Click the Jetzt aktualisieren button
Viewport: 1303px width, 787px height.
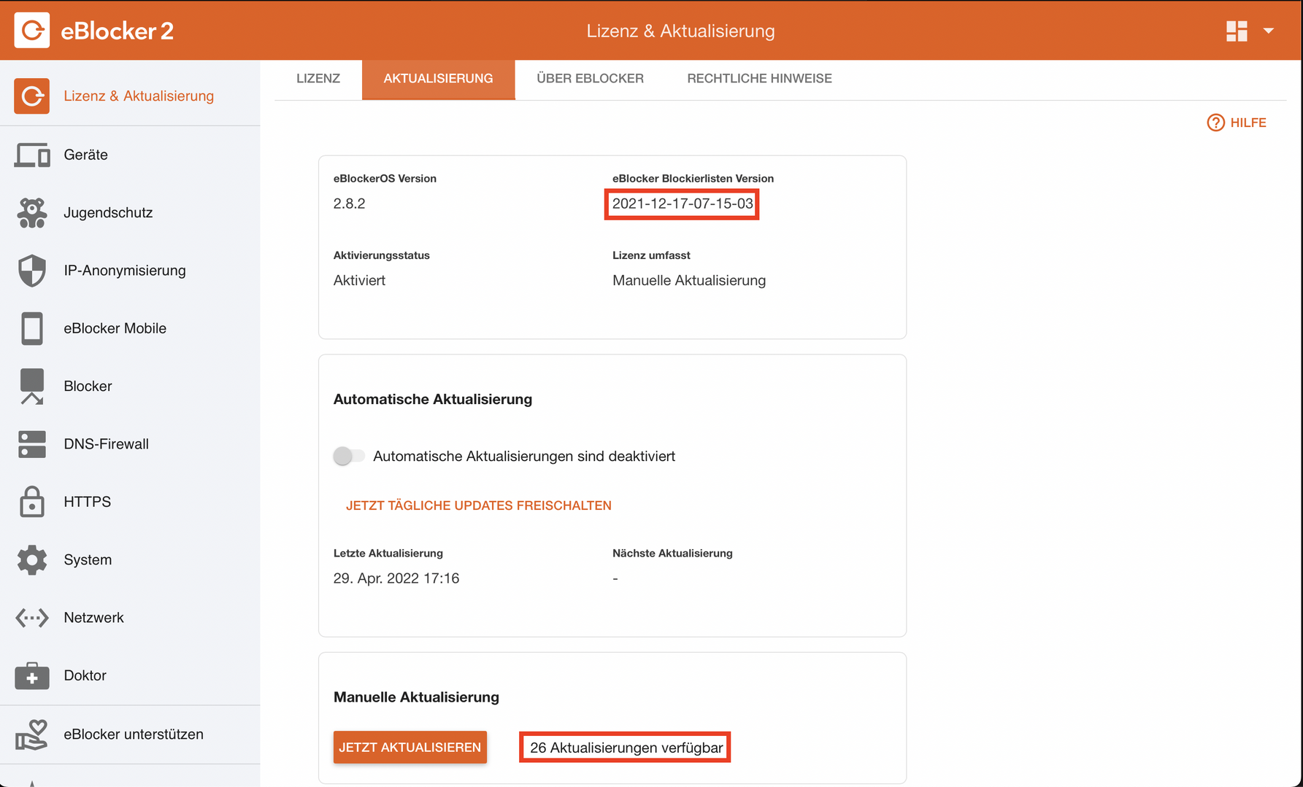(x=410, y=748)
